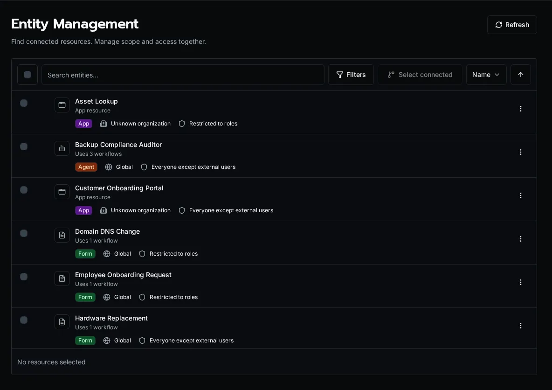552x390 pixels.
Task: Click shield icon in Hardware Replacement row
Action: pyautogui.click(x=142, y=341)
